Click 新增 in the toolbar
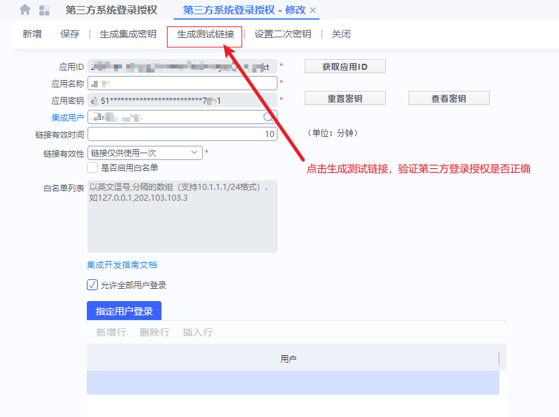The image size is (559, 417). coord(32,34)
